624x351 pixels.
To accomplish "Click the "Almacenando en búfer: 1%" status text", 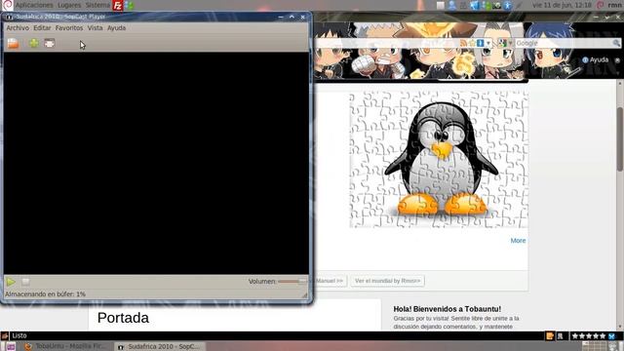I will point(45,294).
